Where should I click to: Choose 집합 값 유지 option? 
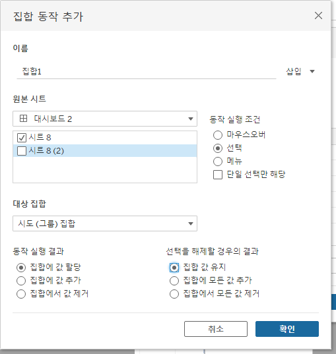(x=174, y=268)
